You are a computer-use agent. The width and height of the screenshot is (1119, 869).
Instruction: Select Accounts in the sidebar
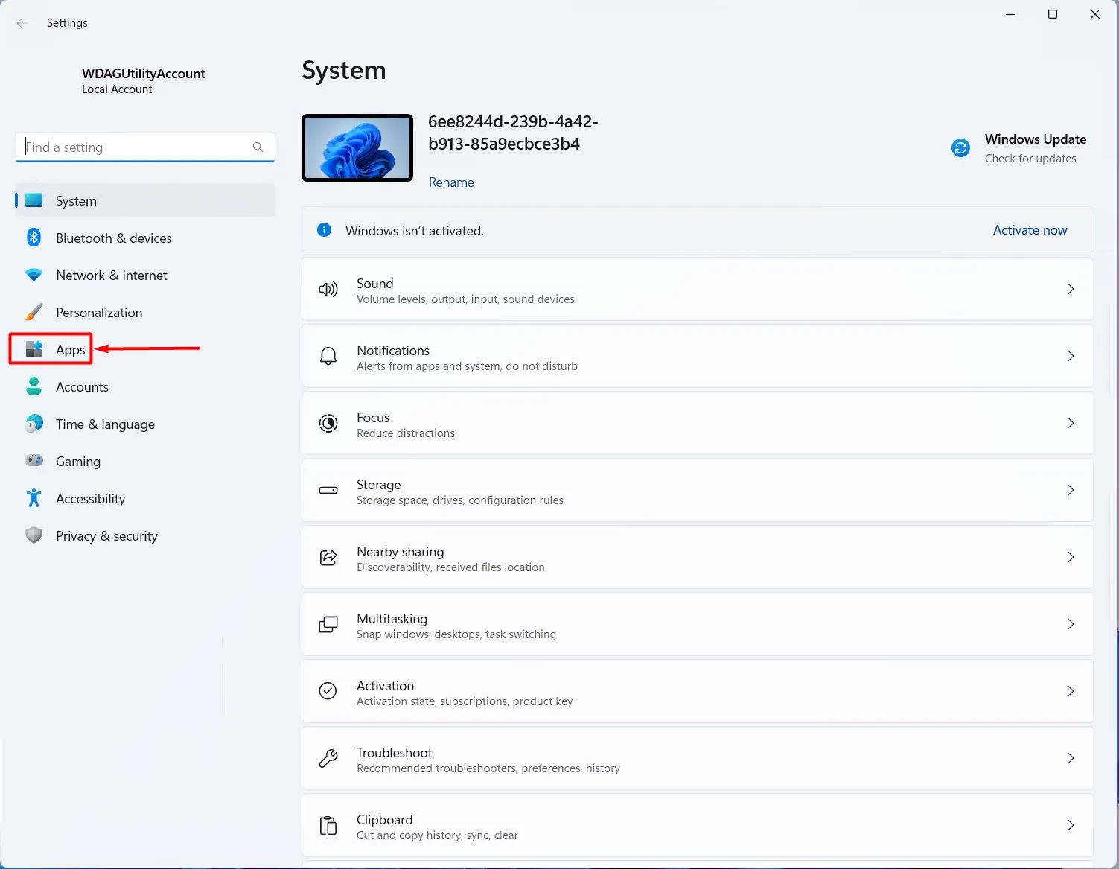pyautogui.click(x=82, y=386)
